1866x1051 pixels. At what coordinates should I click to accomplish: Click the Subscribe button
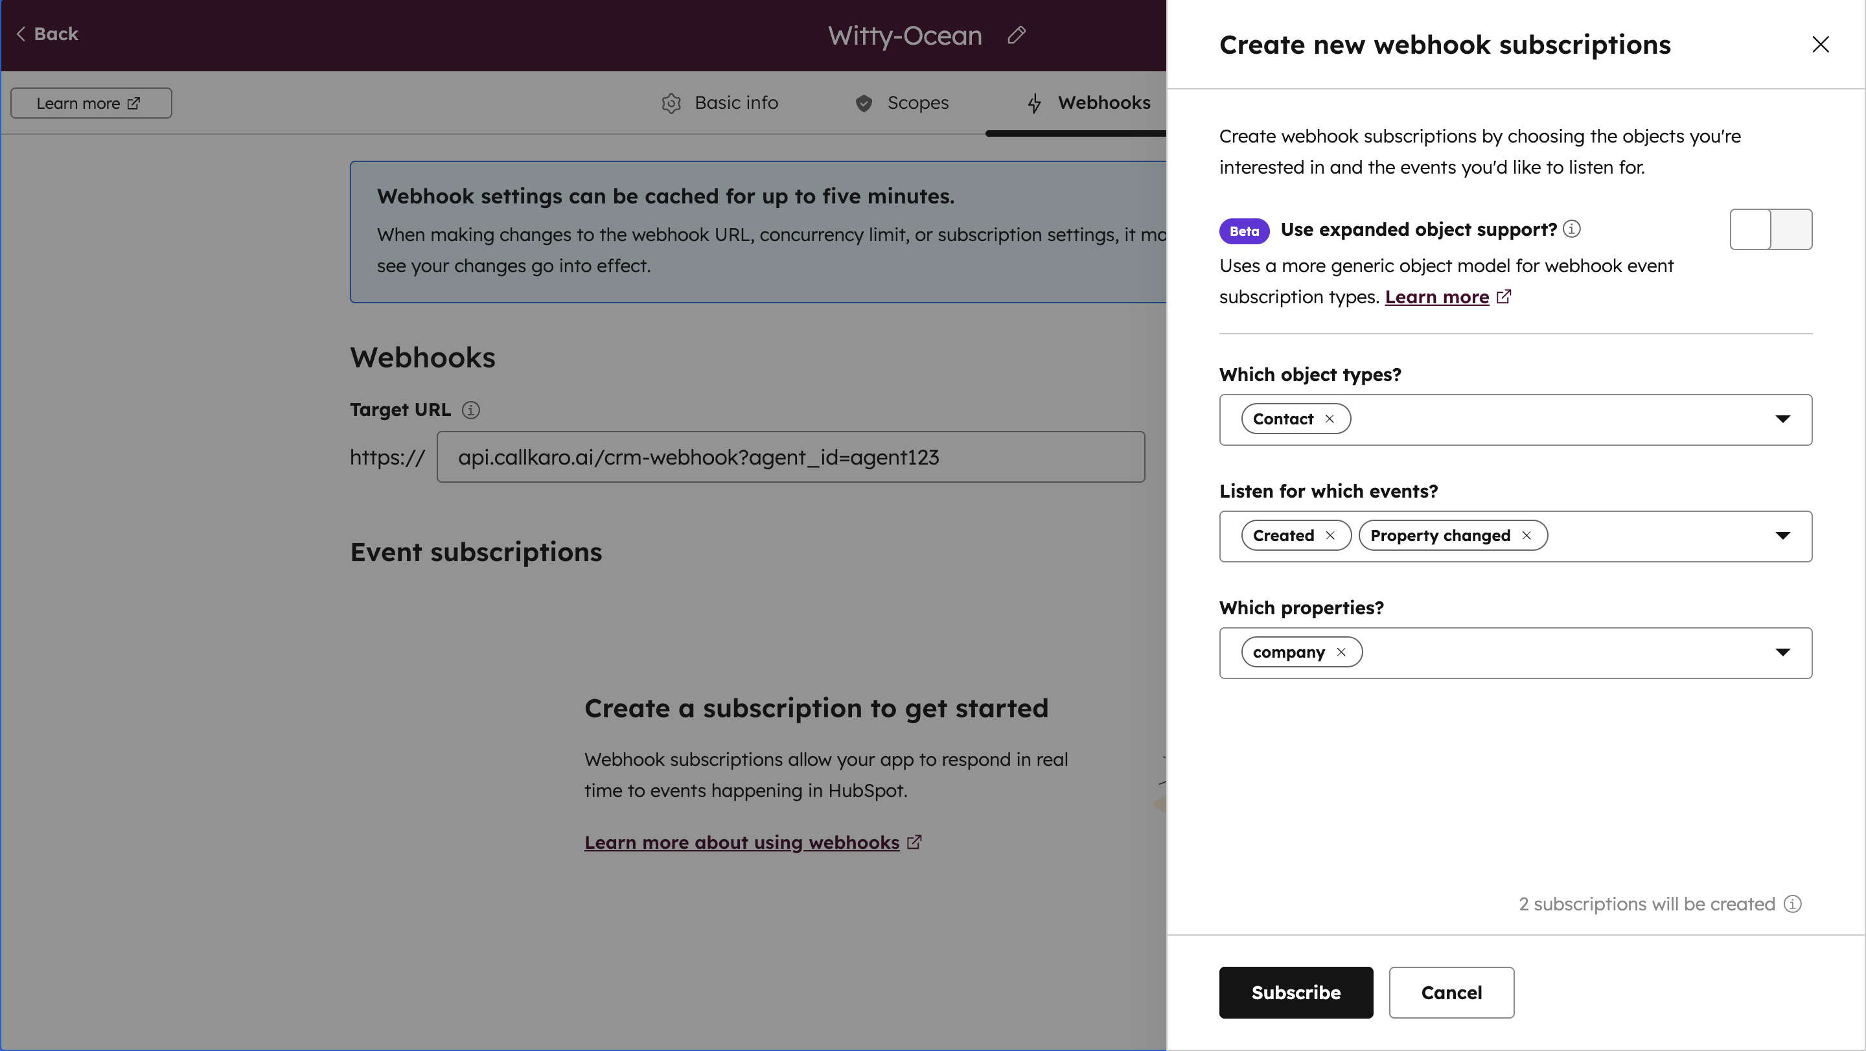click(1295, 992)
